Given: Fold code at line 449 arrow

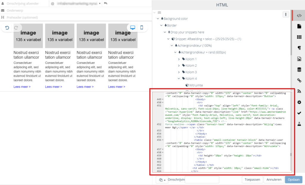Looking at the screenshot, I should coord(163,99).
